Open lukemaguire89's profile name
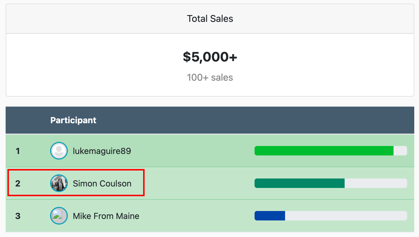The image size is (419, 237). point(102,151)
